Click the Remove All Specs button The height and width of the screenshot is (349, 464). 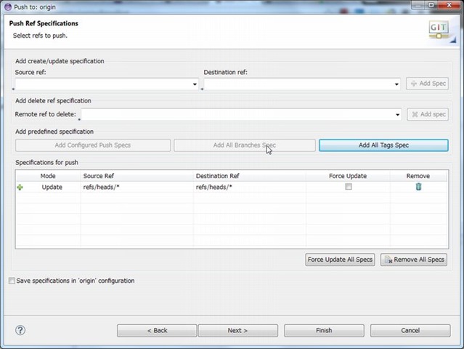click(x=413, y=260)
